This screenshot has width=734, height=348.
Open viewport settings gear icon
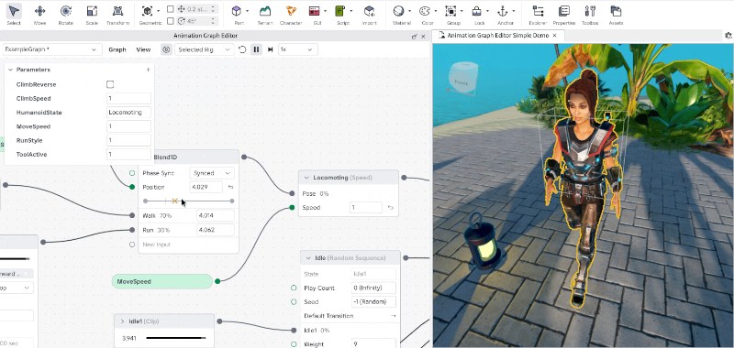[728, 36]
